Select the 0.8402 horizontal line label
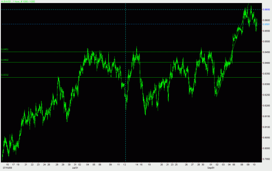The height and width of the screenshot is (171, 272). [5, 60]
